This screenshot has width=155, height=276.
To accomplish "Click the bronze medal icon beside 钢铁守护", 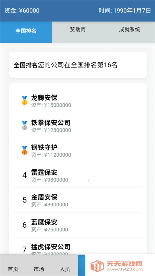I will [x=24, y=150].
